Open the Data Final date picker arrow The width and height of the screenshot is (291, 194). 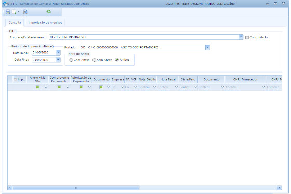[x=58, y=60]
